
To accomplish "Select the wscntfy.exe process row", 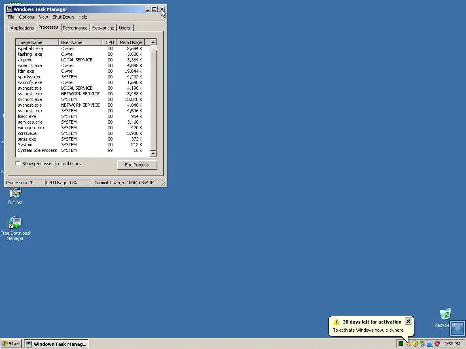I will pyautogui.click(x=83, y=82).
